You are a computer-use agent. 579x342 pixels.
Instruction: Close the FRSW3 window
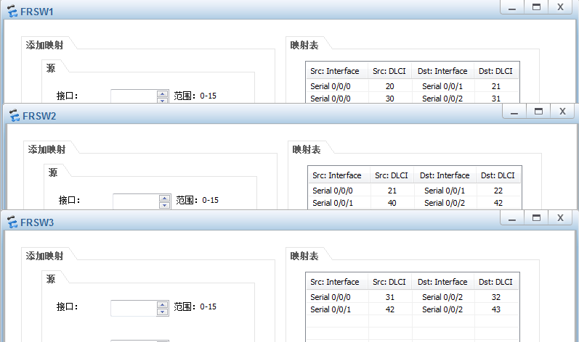(x=560, y=217)
